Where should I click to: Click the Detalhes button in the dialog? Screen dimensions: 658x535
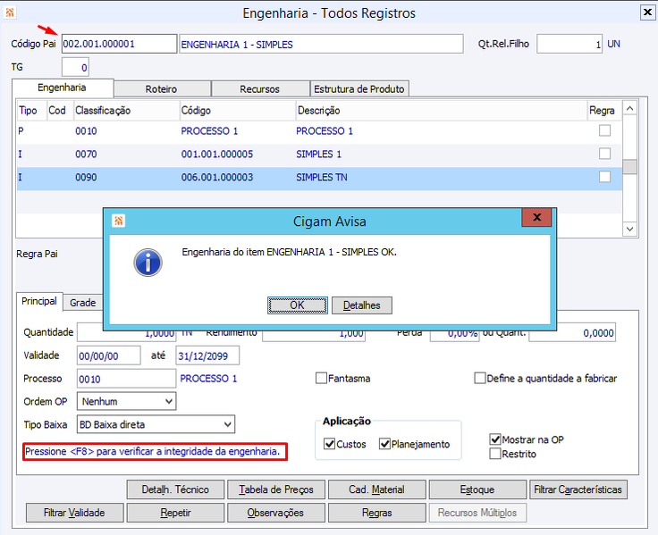point(362,305)
